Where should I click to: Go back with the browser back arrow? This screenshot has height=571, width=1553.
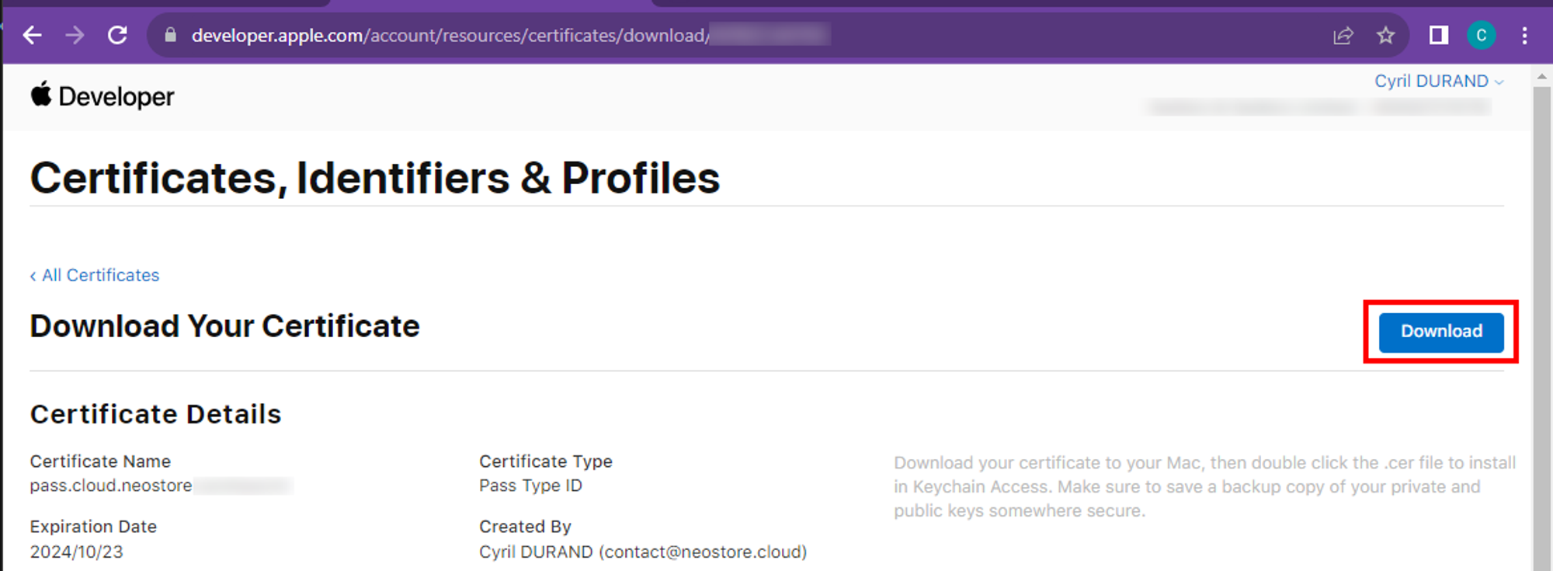(32, 35)
